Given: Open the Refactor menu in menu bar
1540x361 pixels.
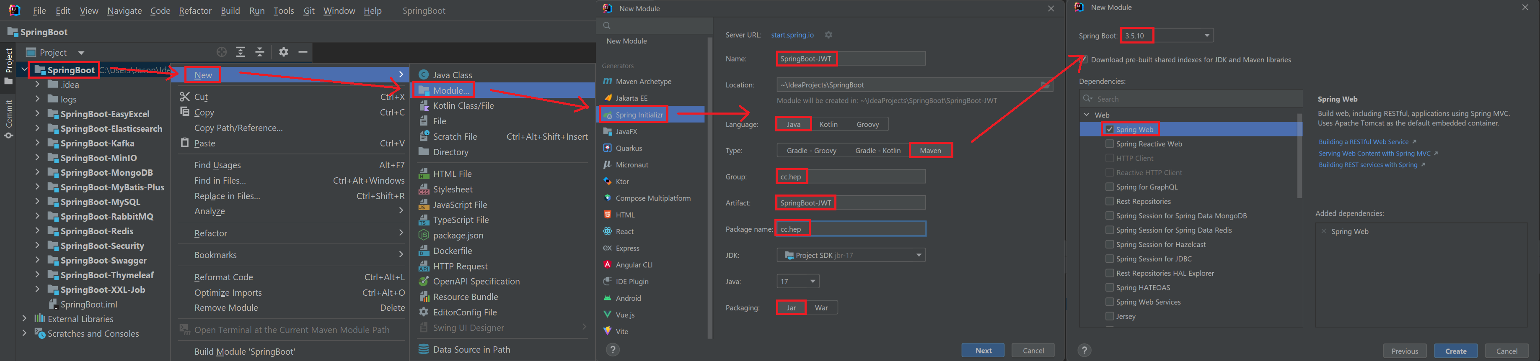Looking at the screenshot, I should click(195, 11).
